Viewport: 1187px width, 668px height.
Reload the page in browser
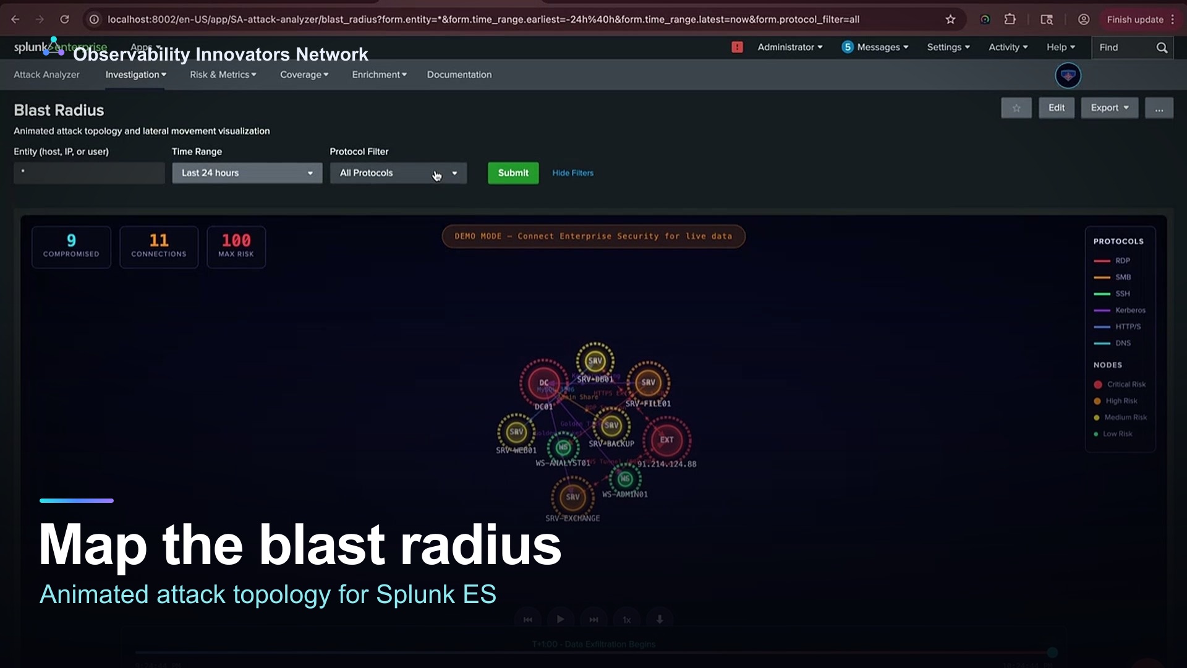pos(64,19)
